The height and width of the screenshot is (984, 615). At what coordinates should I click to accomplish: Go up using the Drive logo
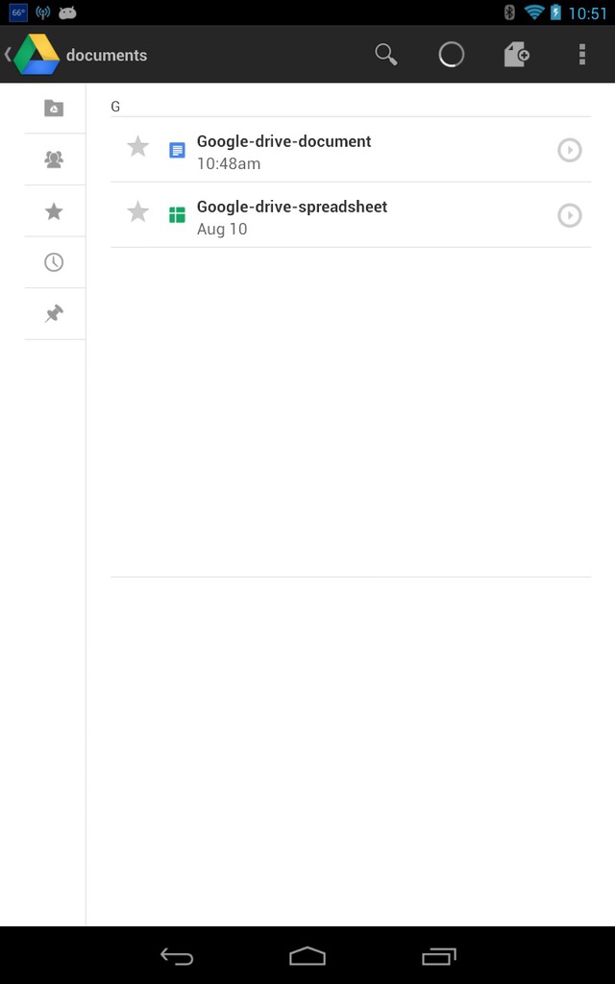tap(37, 55)
